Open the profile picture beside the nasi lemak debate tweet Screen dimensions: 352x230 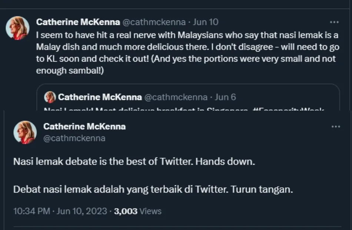pyautogui.click(x=25, y=132)
